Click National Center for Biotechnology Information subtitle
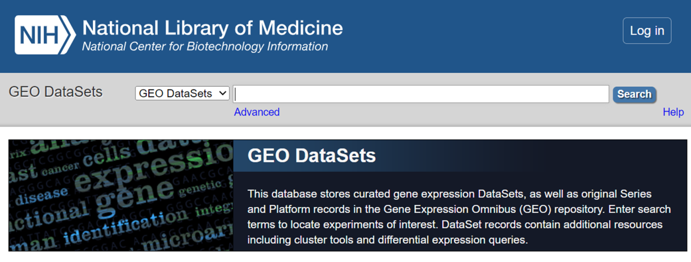This screenshot has height=262, width=691. tap(205, 46)
